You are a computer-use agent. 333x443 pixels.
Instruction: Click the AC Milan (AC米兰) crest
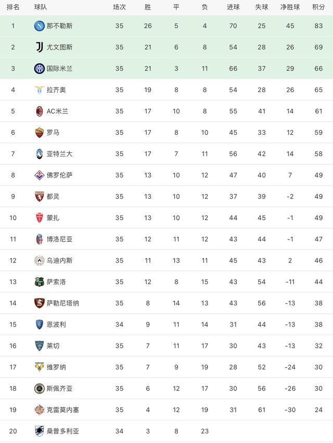(x=39, y=111)
